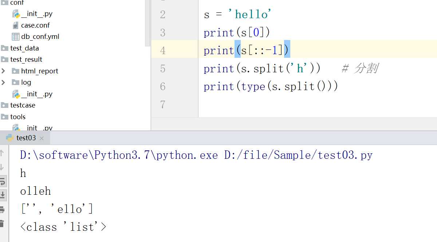Click the 'h' output line in console
This screenshot has height=242, width=437.
(23, 173)
